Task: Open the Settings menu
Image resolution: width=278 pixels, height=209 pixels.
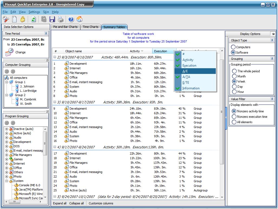Action: pos(34,12)
